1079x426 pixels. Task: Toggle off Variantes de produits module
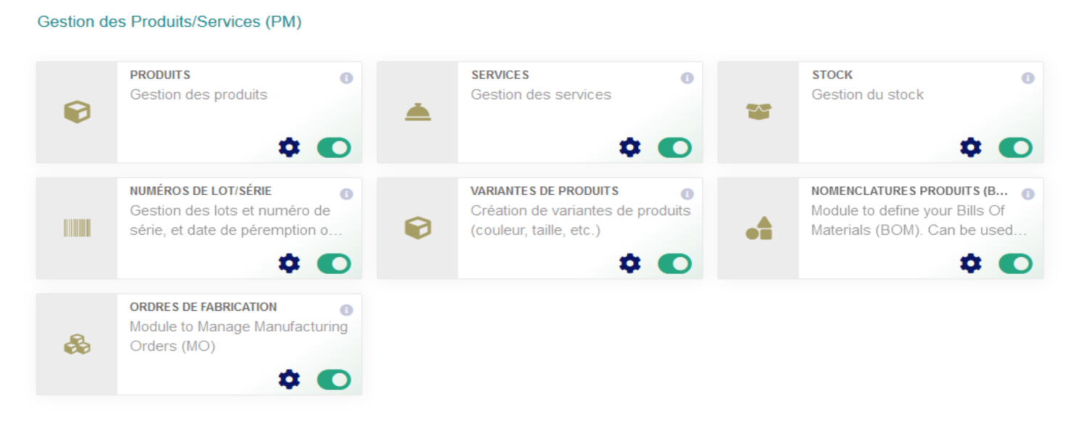coord(675,264)
